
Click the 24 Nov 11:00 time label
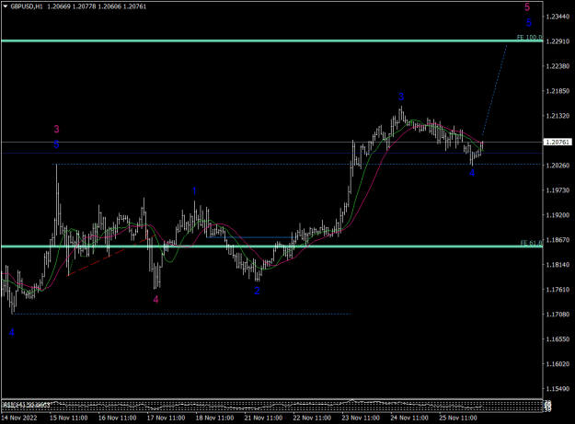pyautogui.click(x=409, y=418)
